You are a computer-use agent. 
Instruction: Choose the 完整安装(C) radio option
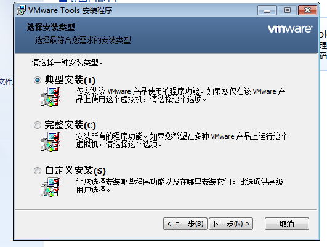38,125
